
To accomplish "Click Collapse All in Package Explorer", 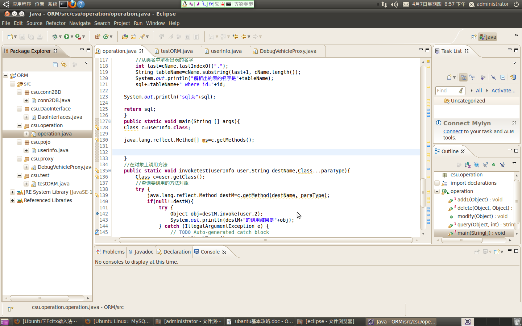I will pos(55,64).
